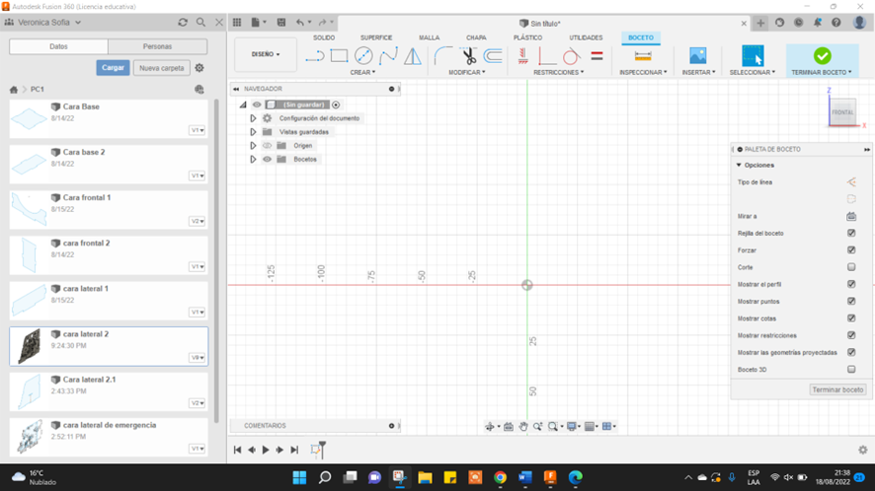Activate the Pan hand tool
The width and height of the screenshot is (875, 491).
point(522,426)
